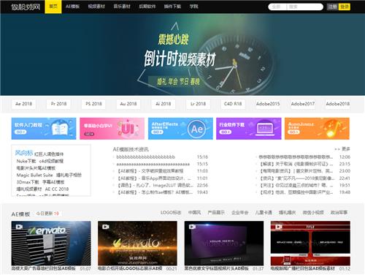365x275 pixels.
Task: Expand the 全部 search scope dropdown
Action: 277,7
